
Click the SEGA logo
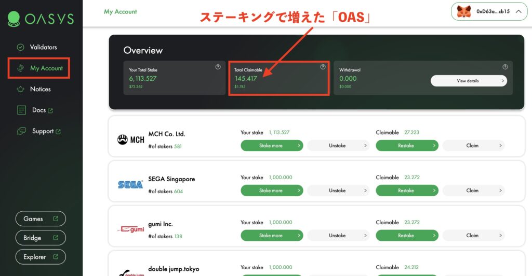tap(130, 184)
